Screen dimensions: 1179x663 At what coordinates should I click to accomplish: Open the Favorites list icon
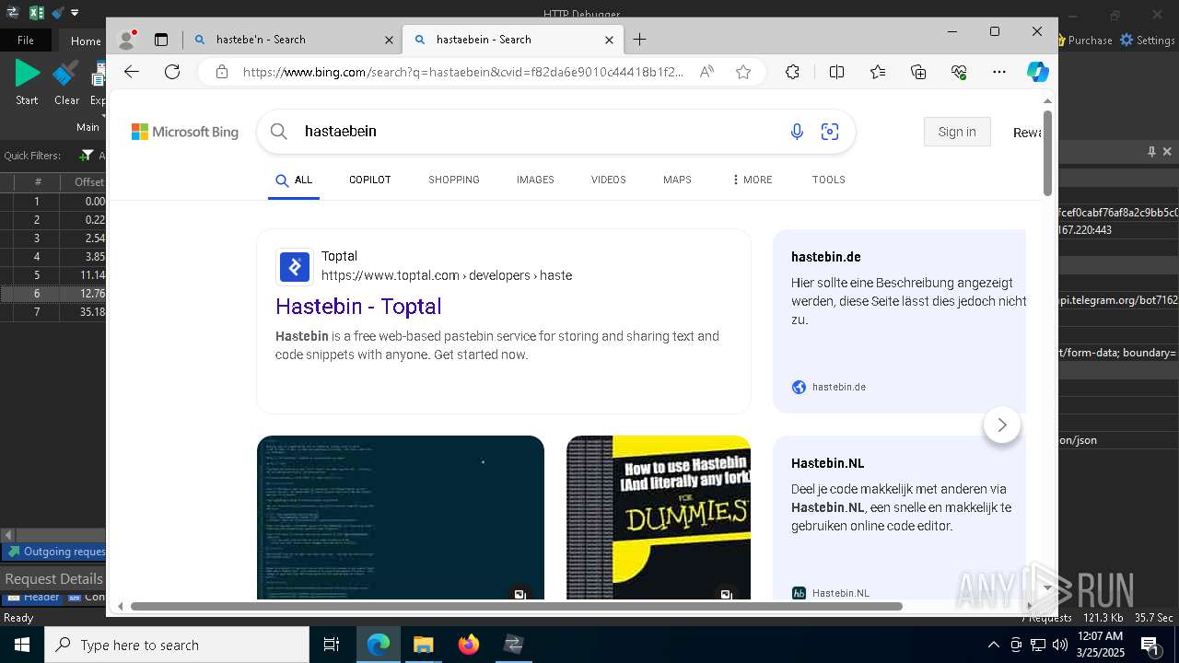coord(878,72)
